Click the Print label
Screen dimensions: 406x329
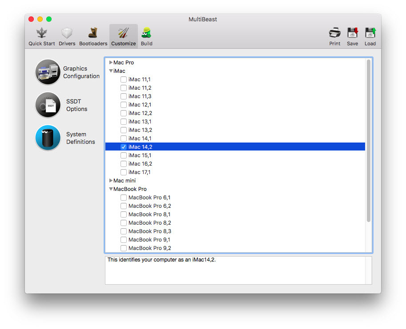coord(334,44)
